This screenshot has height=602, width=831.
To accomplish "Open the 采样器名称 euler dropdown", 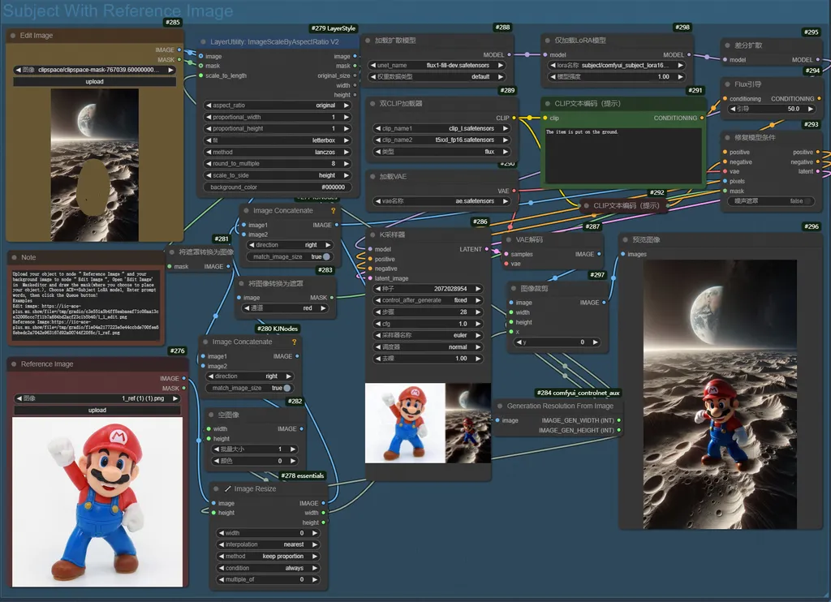I will (x=428, y=335).
